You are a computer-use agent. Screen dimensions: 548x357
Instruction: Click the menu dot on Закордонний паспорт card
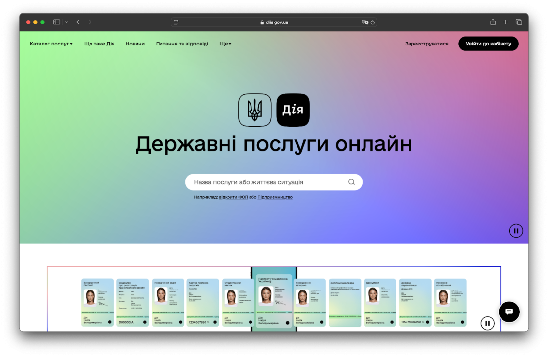click(110, 322)
